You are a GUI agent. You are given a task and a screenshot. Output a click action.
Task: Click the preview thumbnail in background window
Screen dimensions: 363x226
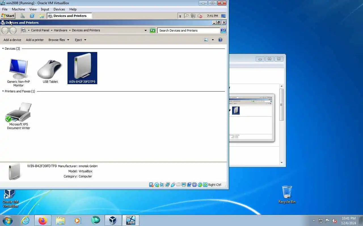[x=252, y=118]
